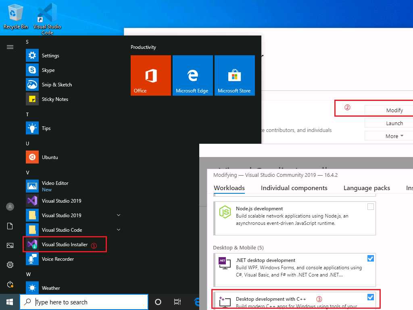Click the Node.js development title text

pos(259,209)
